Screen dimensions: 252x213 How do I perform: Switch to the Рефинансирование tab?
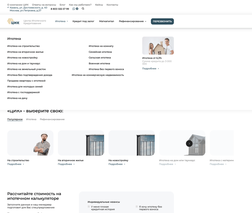coord(52,119)
